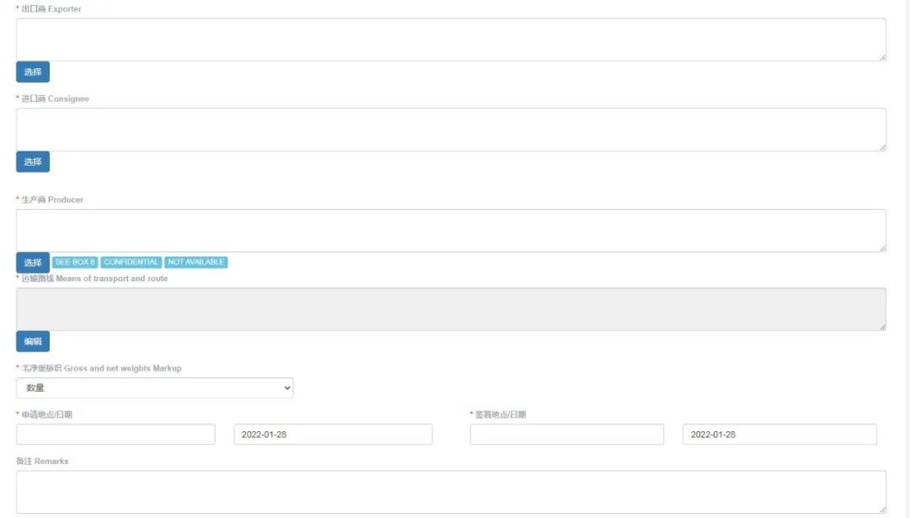Click 选择 button under Producer field

[x=33, y=263]
